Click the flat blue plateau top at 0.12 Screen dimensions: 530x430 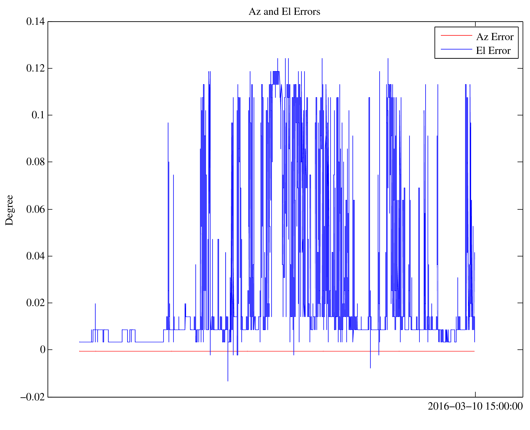pos(276,72)
